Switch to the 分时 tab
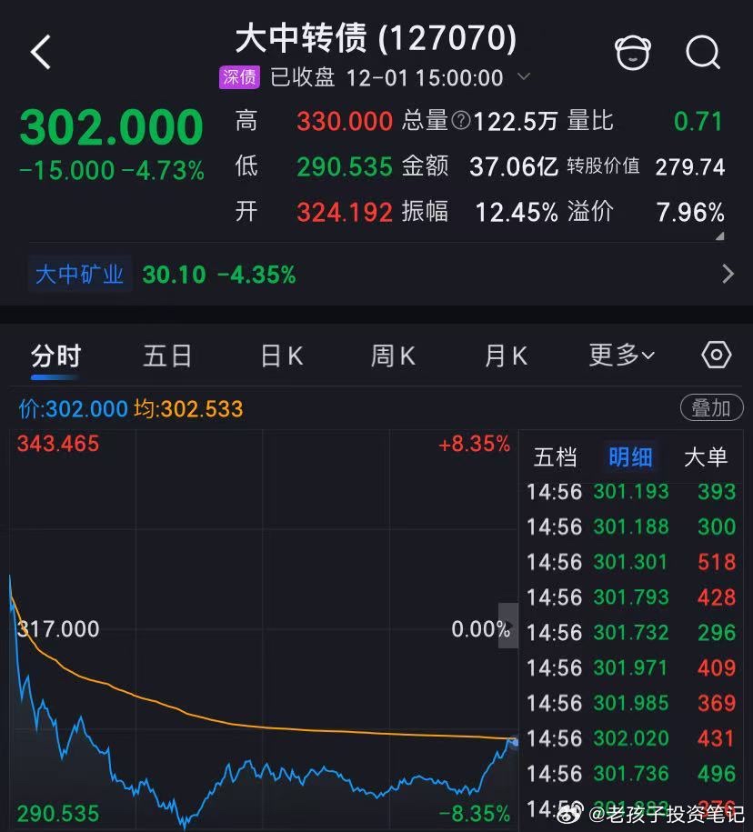The image size is (753, 832). pyautogui.click(x=55, y=356)
